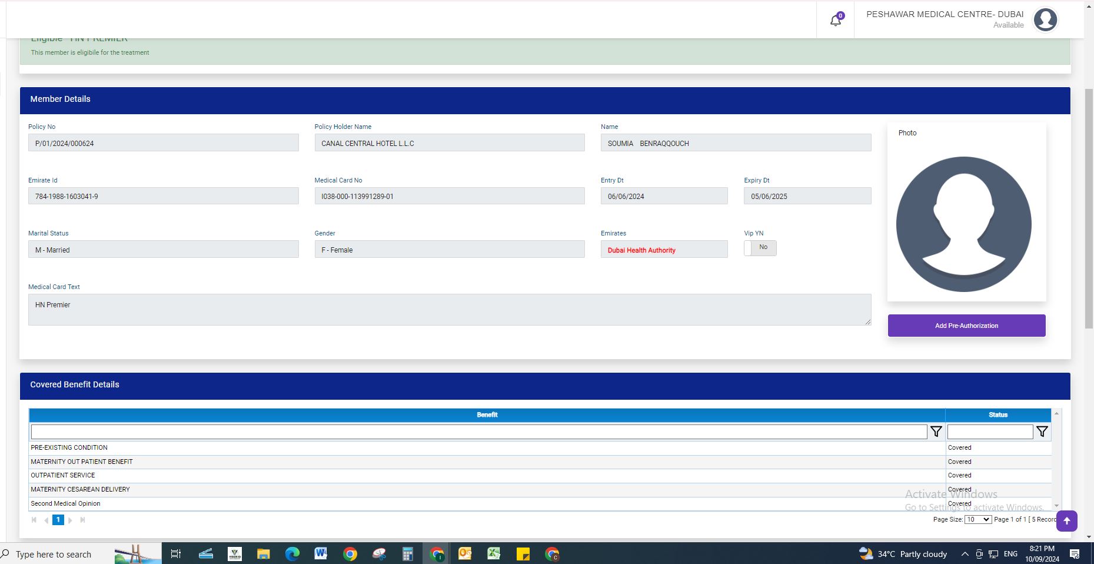Sort by the Status column header

tap(998, 415)
